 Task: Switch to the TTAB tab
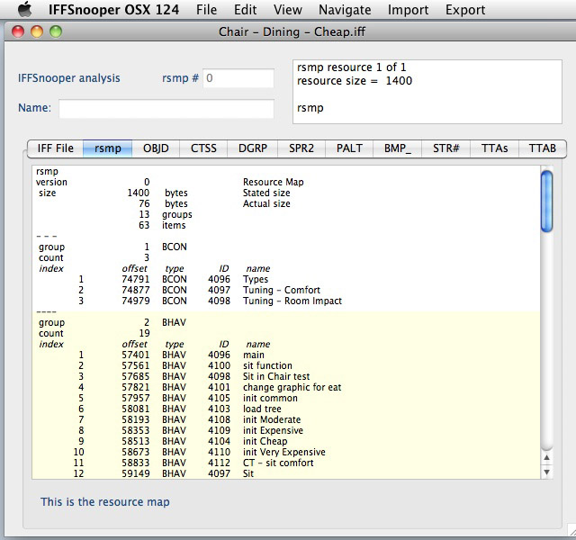click(543, 148)
